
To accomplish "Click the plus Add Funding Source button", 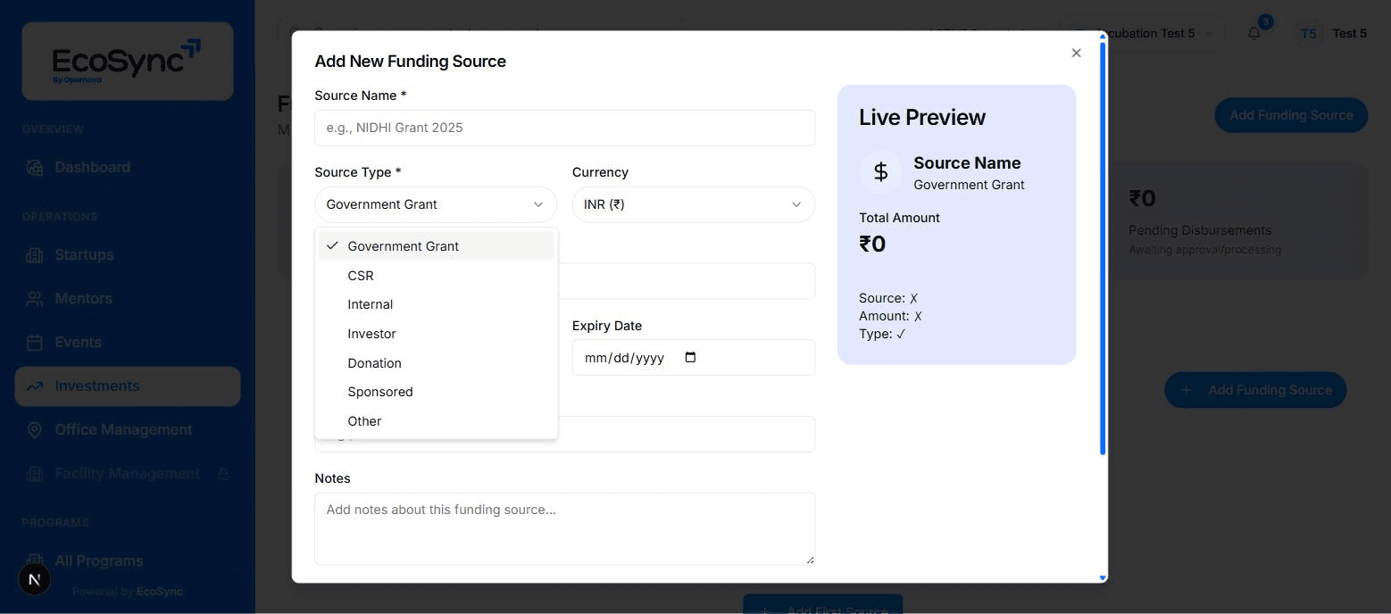I will click(x=1255, y=390).
